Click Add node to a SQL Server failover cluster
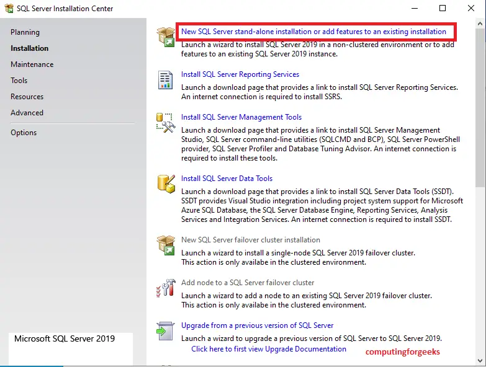This screenshot has width=486, height=367. pos(247,283)
